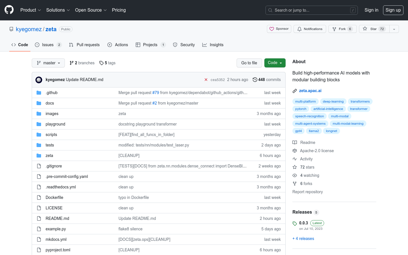This screenshot has width=408, height=255.
Task: Click the Sign in link
Action: [x=371, y=10]
